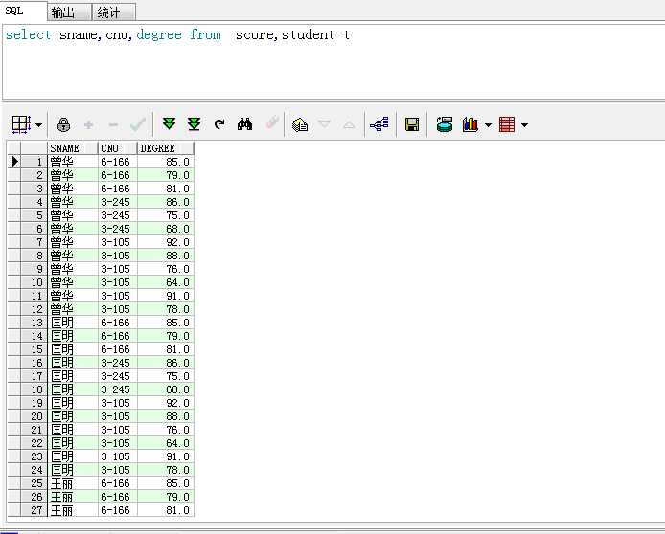This screenshot has width=665, height=534.
Task: Click inside the SQL query editor
Action: tap(335, 62)
